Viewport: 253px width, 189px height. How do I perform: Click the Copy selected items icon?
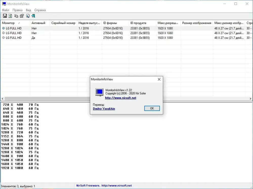16,16
